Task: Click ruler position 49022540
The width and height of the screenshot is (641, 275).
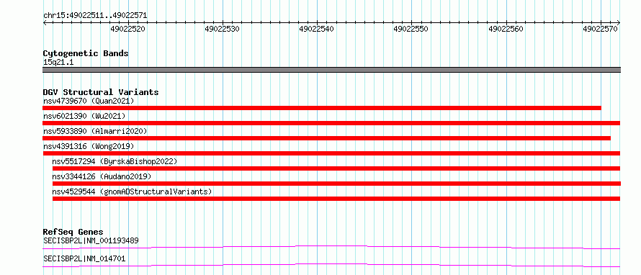Action: tap(316, 29)
